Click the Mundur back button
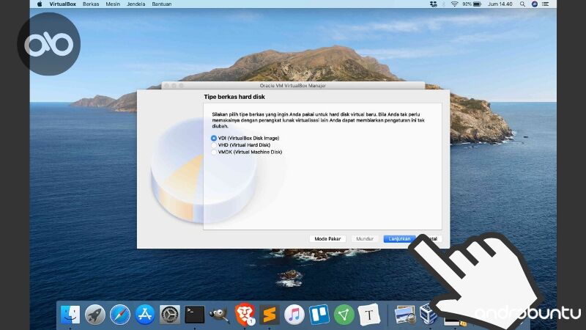The width and height of the screenshot is (586, 330). 365,239
